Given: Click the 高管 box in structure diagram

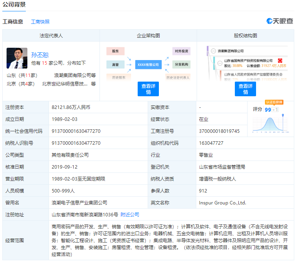Looking at the screenshot, I should coord(115,65).
